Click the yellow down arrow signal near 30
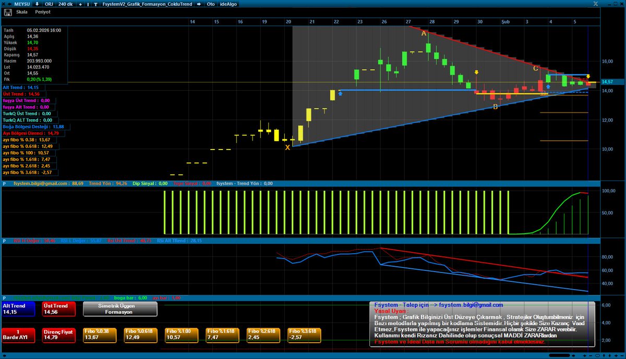626x359 pixels. [476, 72]
